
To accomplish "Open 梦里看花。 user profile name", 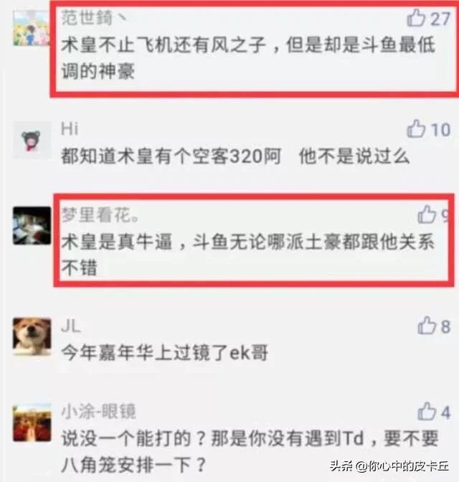I will point(100,214).
